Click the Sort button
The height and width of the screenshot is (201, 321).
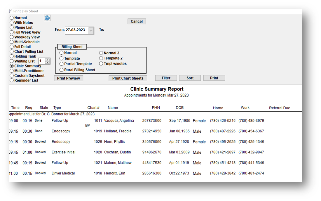point(190,78)
